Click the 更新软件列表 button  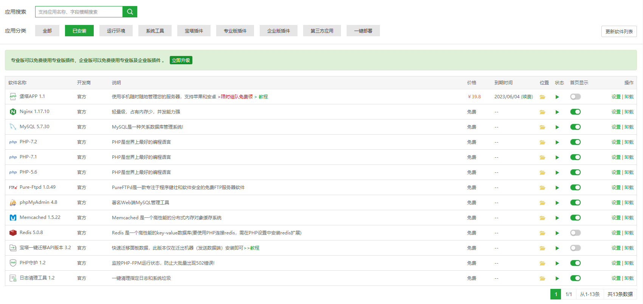[619, 31]
